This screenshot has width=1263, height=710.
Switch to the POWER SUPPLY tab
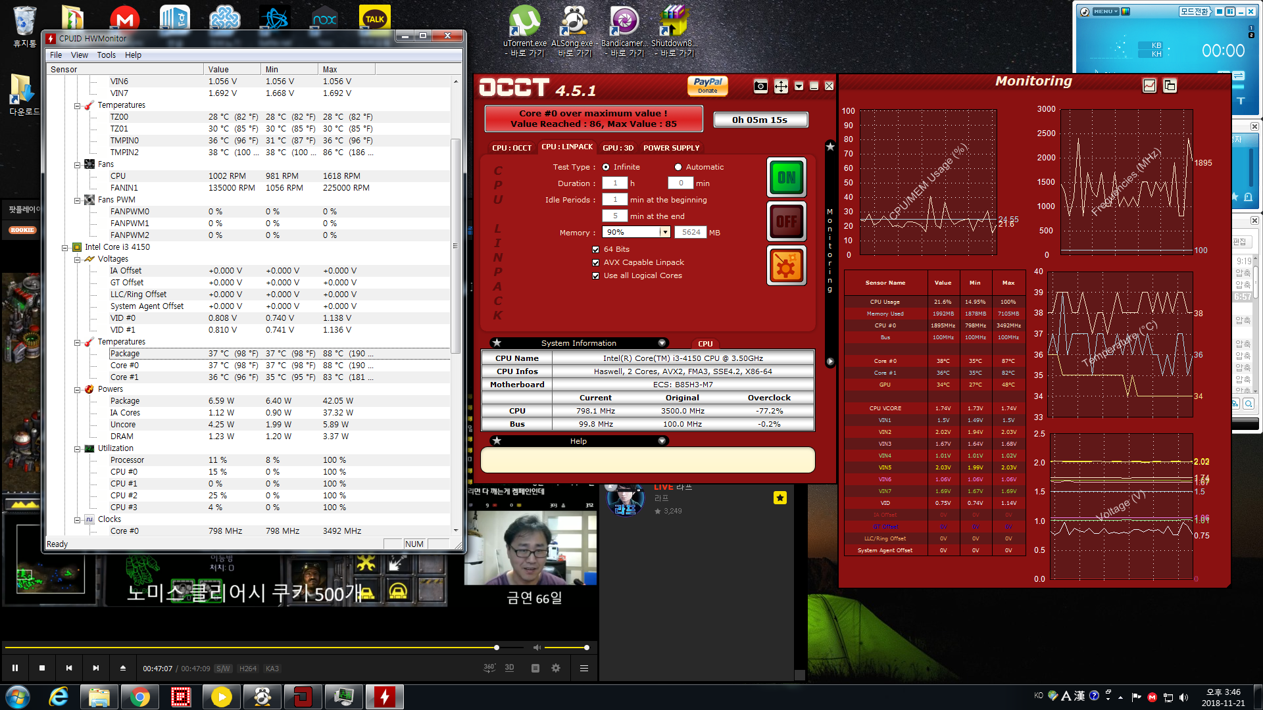point(672,148)
